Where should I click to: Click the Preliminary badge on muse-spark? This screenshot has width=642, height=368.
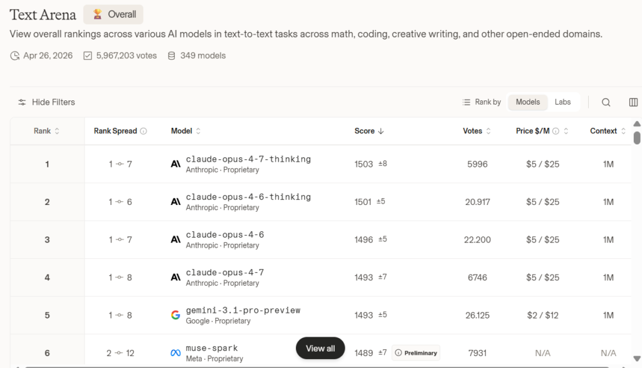click(x=416, y=353)
